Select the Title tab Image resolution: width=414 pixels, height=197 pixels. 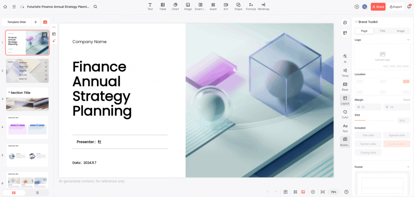tap(382, 31)
